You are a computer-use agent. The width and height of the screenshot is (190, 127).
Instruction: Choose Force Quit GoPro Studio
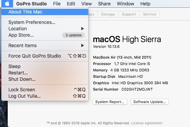click(x=45, y=56)
